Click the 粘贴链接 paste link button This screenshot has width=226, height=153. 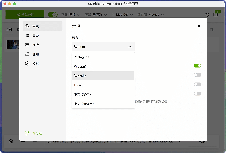[25, 14]
